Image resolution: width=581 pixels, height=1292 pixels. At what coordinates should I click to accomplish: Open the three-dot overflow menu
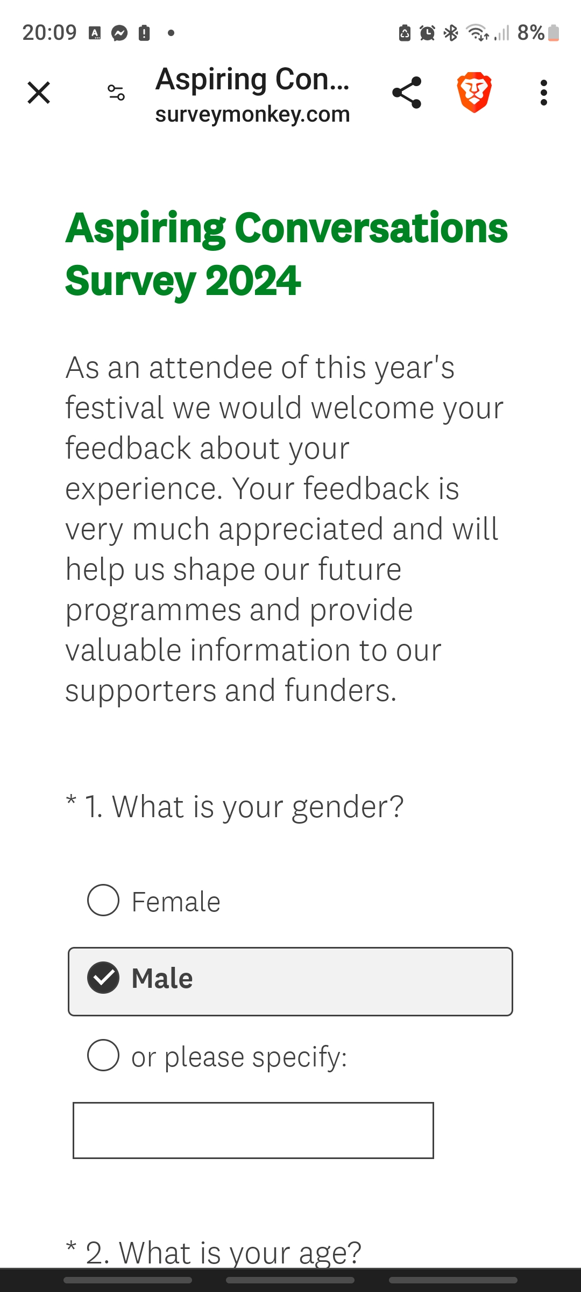coord(543,93)
